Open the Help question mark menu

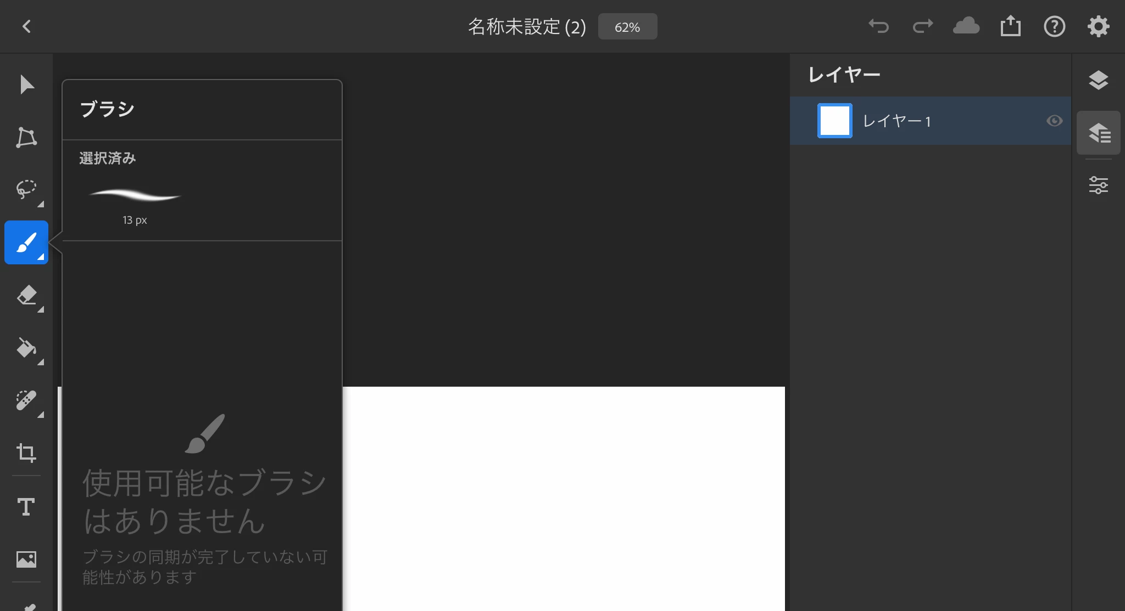(1054, 26)
